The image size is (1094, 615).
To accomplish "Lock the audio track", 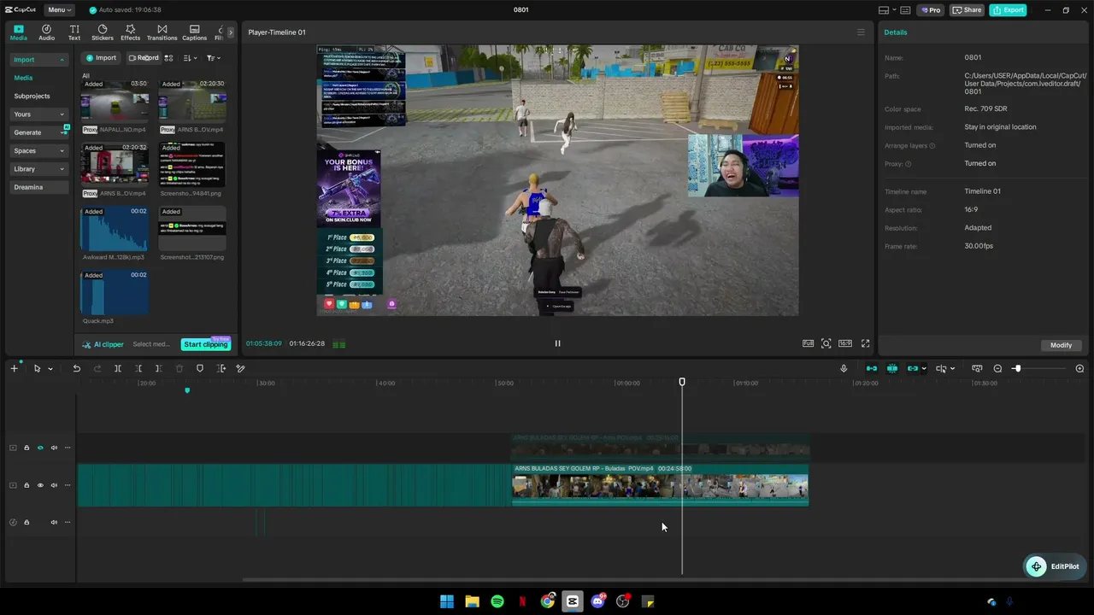I will click(26, 522).
